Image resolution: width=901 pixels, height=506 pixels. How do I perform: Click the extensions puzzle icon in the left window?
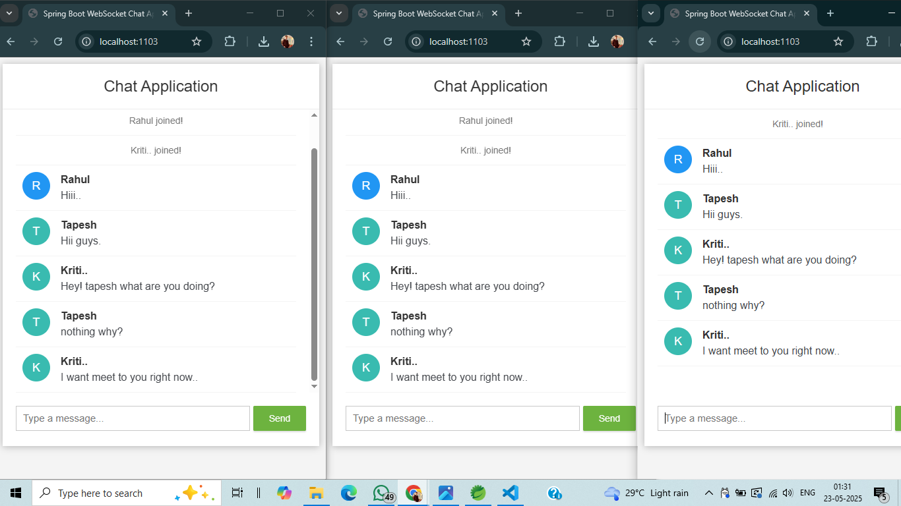coord(230,41)
